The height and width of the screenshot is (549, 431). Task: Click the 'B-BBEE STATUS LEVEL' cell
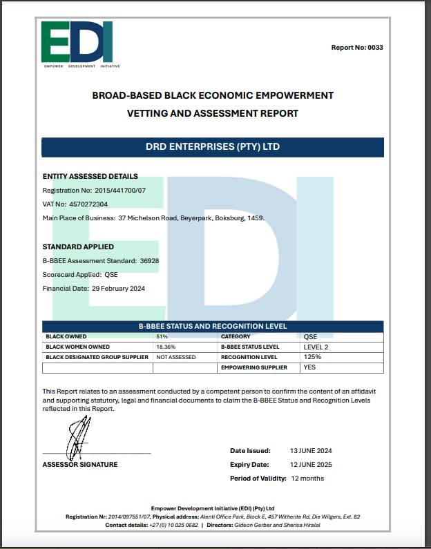259,347
